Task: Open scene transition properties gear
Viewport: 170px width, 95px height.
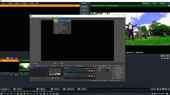Action: click(110, 68)
